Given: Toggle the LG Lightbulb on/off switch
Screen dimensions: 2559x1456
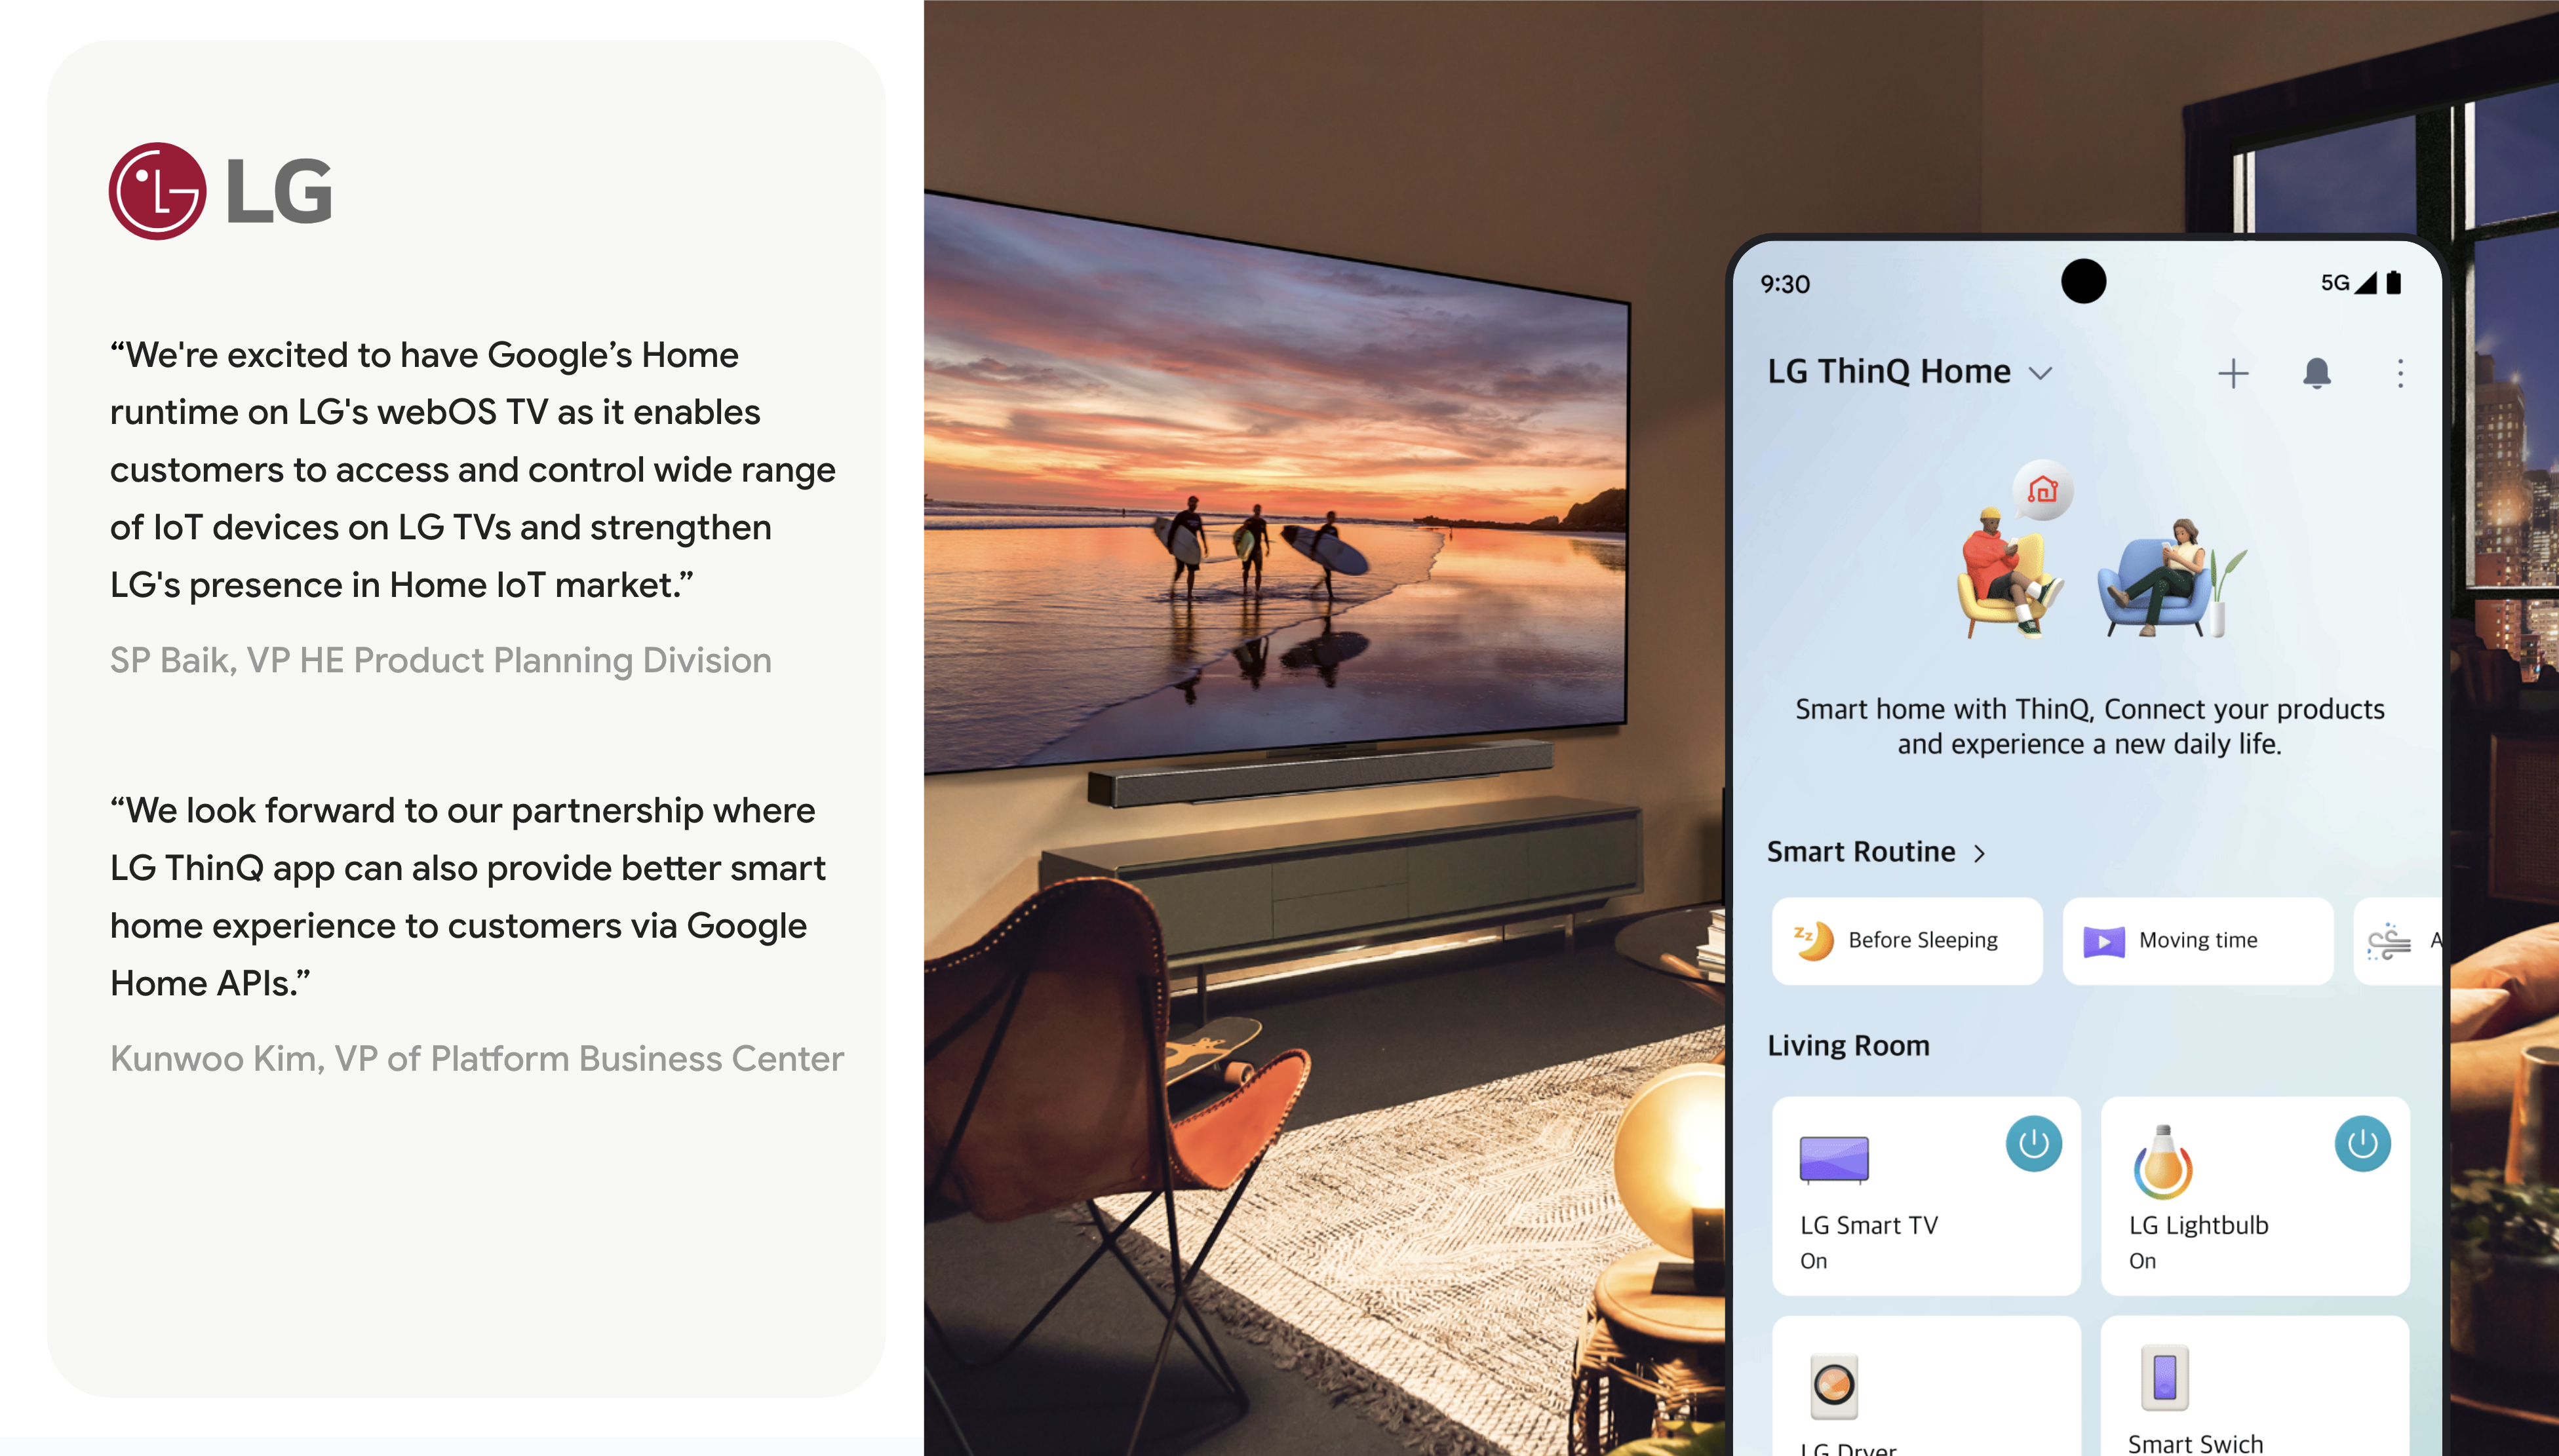Looking at the screenshot, I should [2364, 1143].
